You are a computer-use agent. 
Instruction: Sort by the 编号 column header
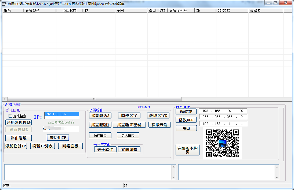(x=13, y=10)
